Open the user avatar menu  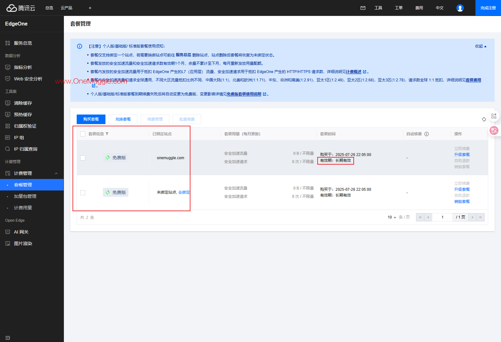tap(460, 8)
